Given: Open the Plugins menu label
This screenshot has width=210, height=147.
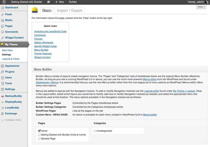Looking at the screenshot, I should pos(10,72).
